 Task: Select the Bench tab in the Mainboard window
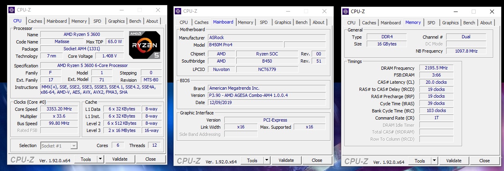302,22
